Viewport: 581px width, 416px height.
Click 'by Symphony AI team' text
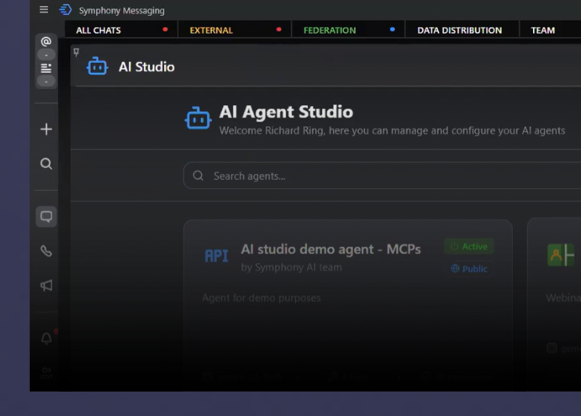tap(291, 267)
